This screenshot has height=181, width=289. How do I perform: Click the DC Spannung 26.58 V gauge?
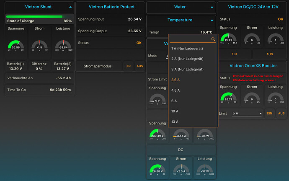pyautogui.click(x=157, y=170)
